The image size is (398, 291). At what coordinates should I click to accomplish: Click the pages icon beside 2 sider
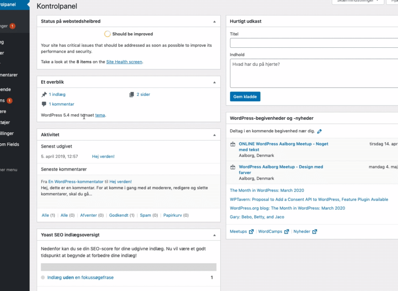[x=131, y=95]
